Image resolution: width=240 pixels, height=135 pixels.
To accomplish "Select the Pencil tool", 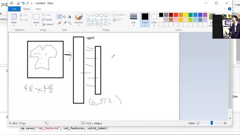I will (59, 16).
